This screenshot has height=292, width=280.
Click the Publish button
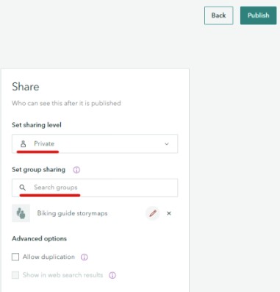(x=258, y=15)
